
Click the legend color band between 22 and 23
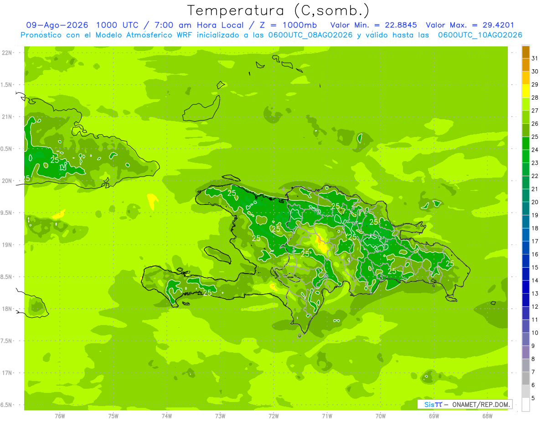[526, 169]
